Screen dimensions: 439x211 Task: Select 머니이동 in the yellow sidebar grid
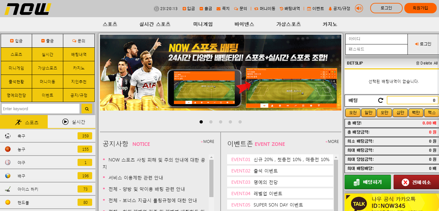[x=47, y=82]
